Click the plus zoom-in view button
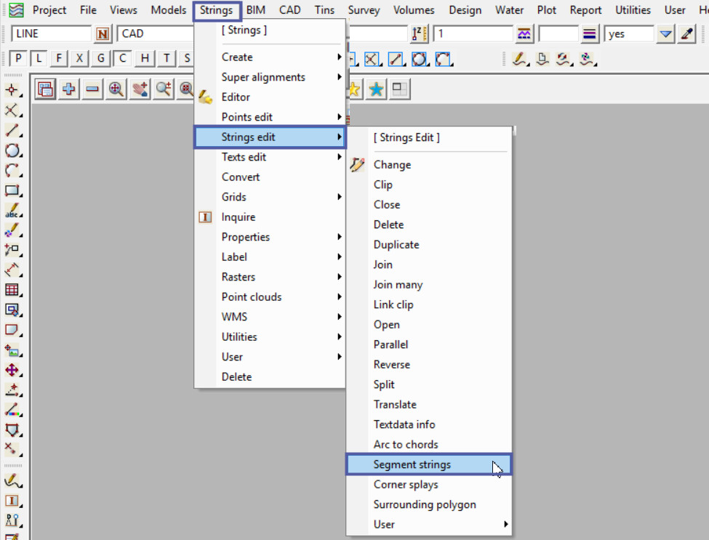This screenshot has height=540, width=709. (69, 89)
